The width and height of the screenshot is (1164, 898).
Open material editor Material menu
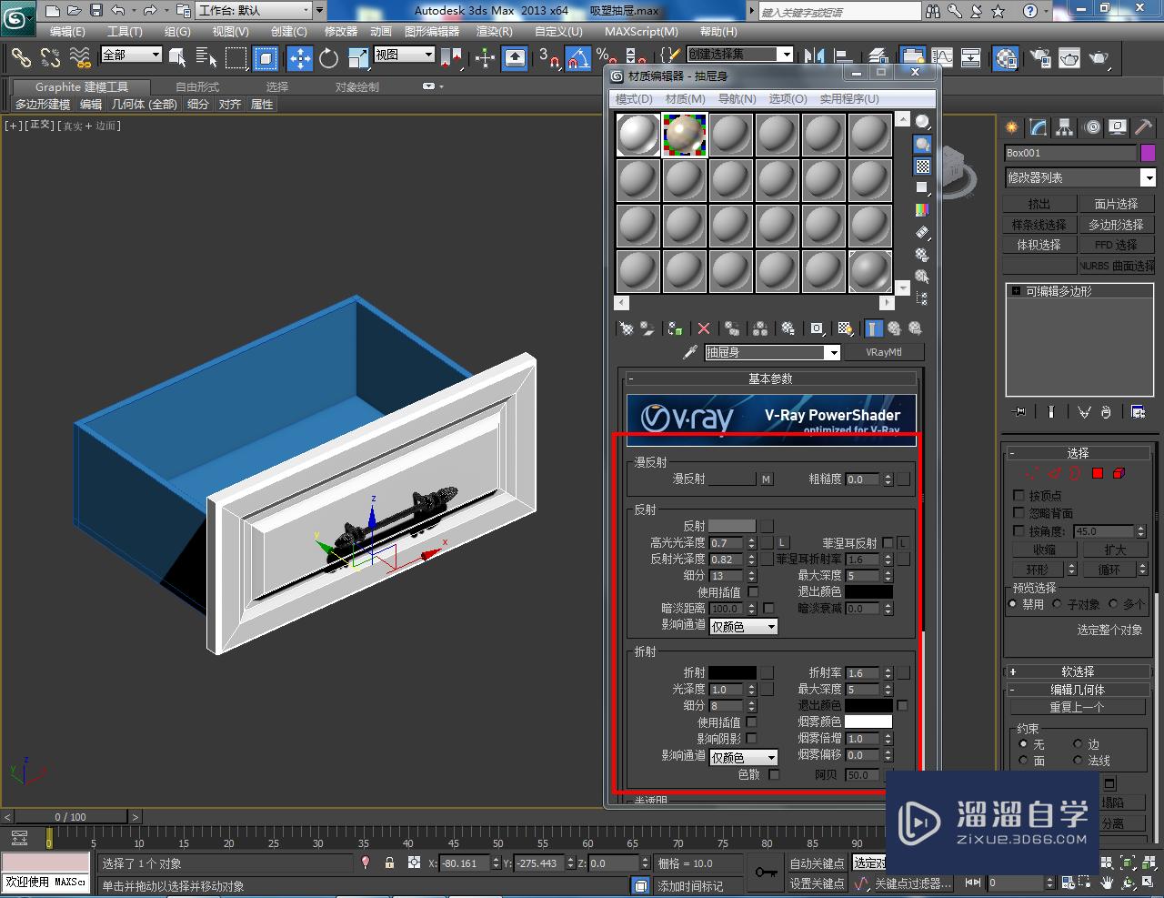685,98
